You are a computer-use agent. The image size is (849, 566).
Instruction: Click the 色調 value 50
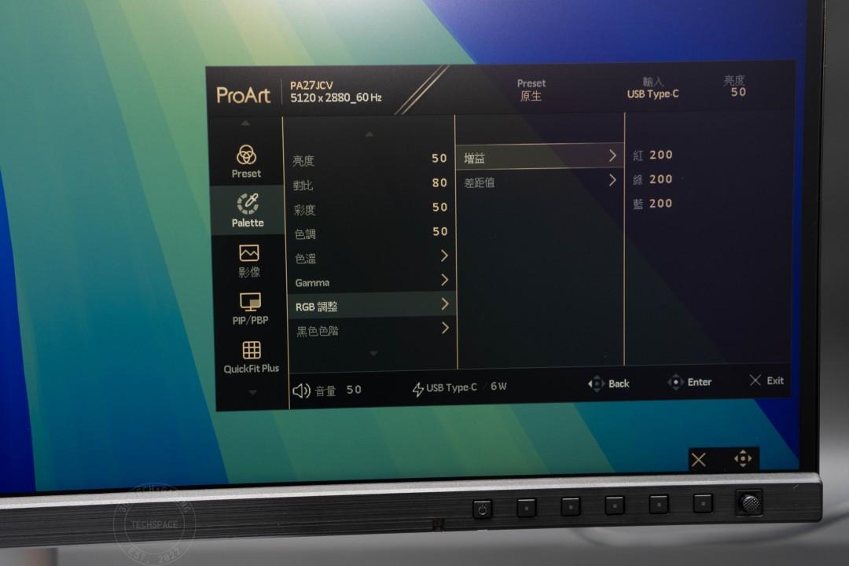coord(440,232)
